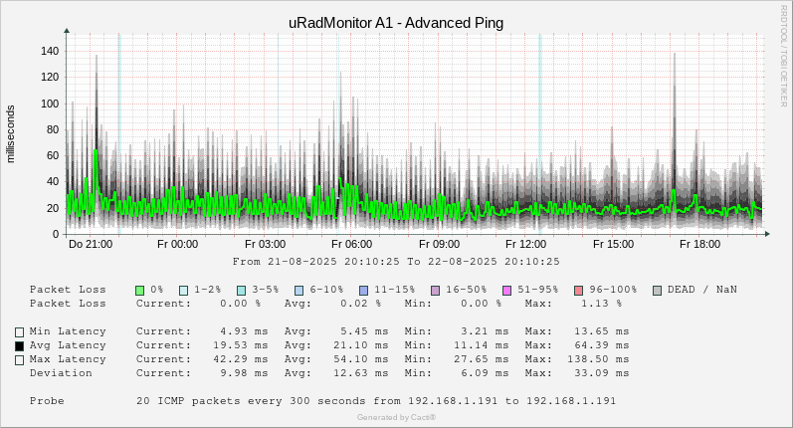Viewport: 793px width, 428px height.
Task: Click the Fr 03:00 x-axis label
Action: (x=265, y=244)
